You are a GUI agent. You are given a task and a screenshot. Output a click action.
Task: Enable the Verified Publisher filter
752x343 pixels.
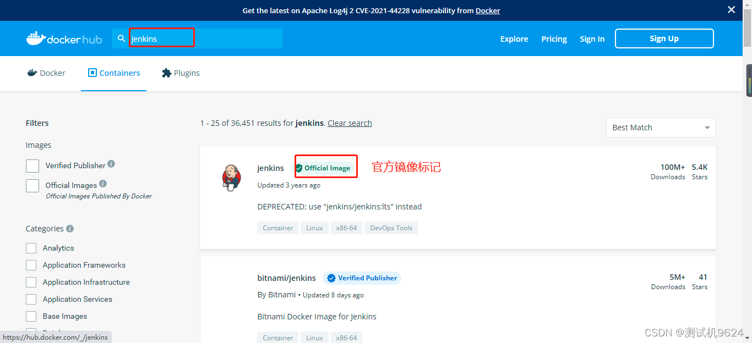32,166
